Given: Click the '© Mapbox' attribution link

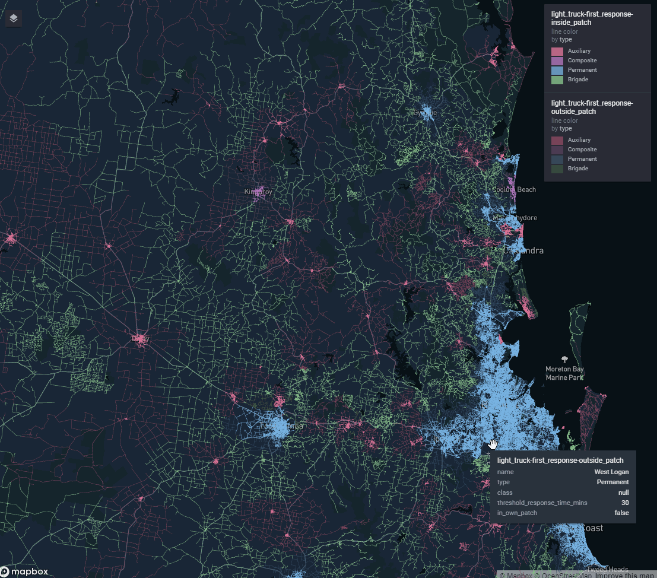Looking at the screenshot, I should [518, 575].
